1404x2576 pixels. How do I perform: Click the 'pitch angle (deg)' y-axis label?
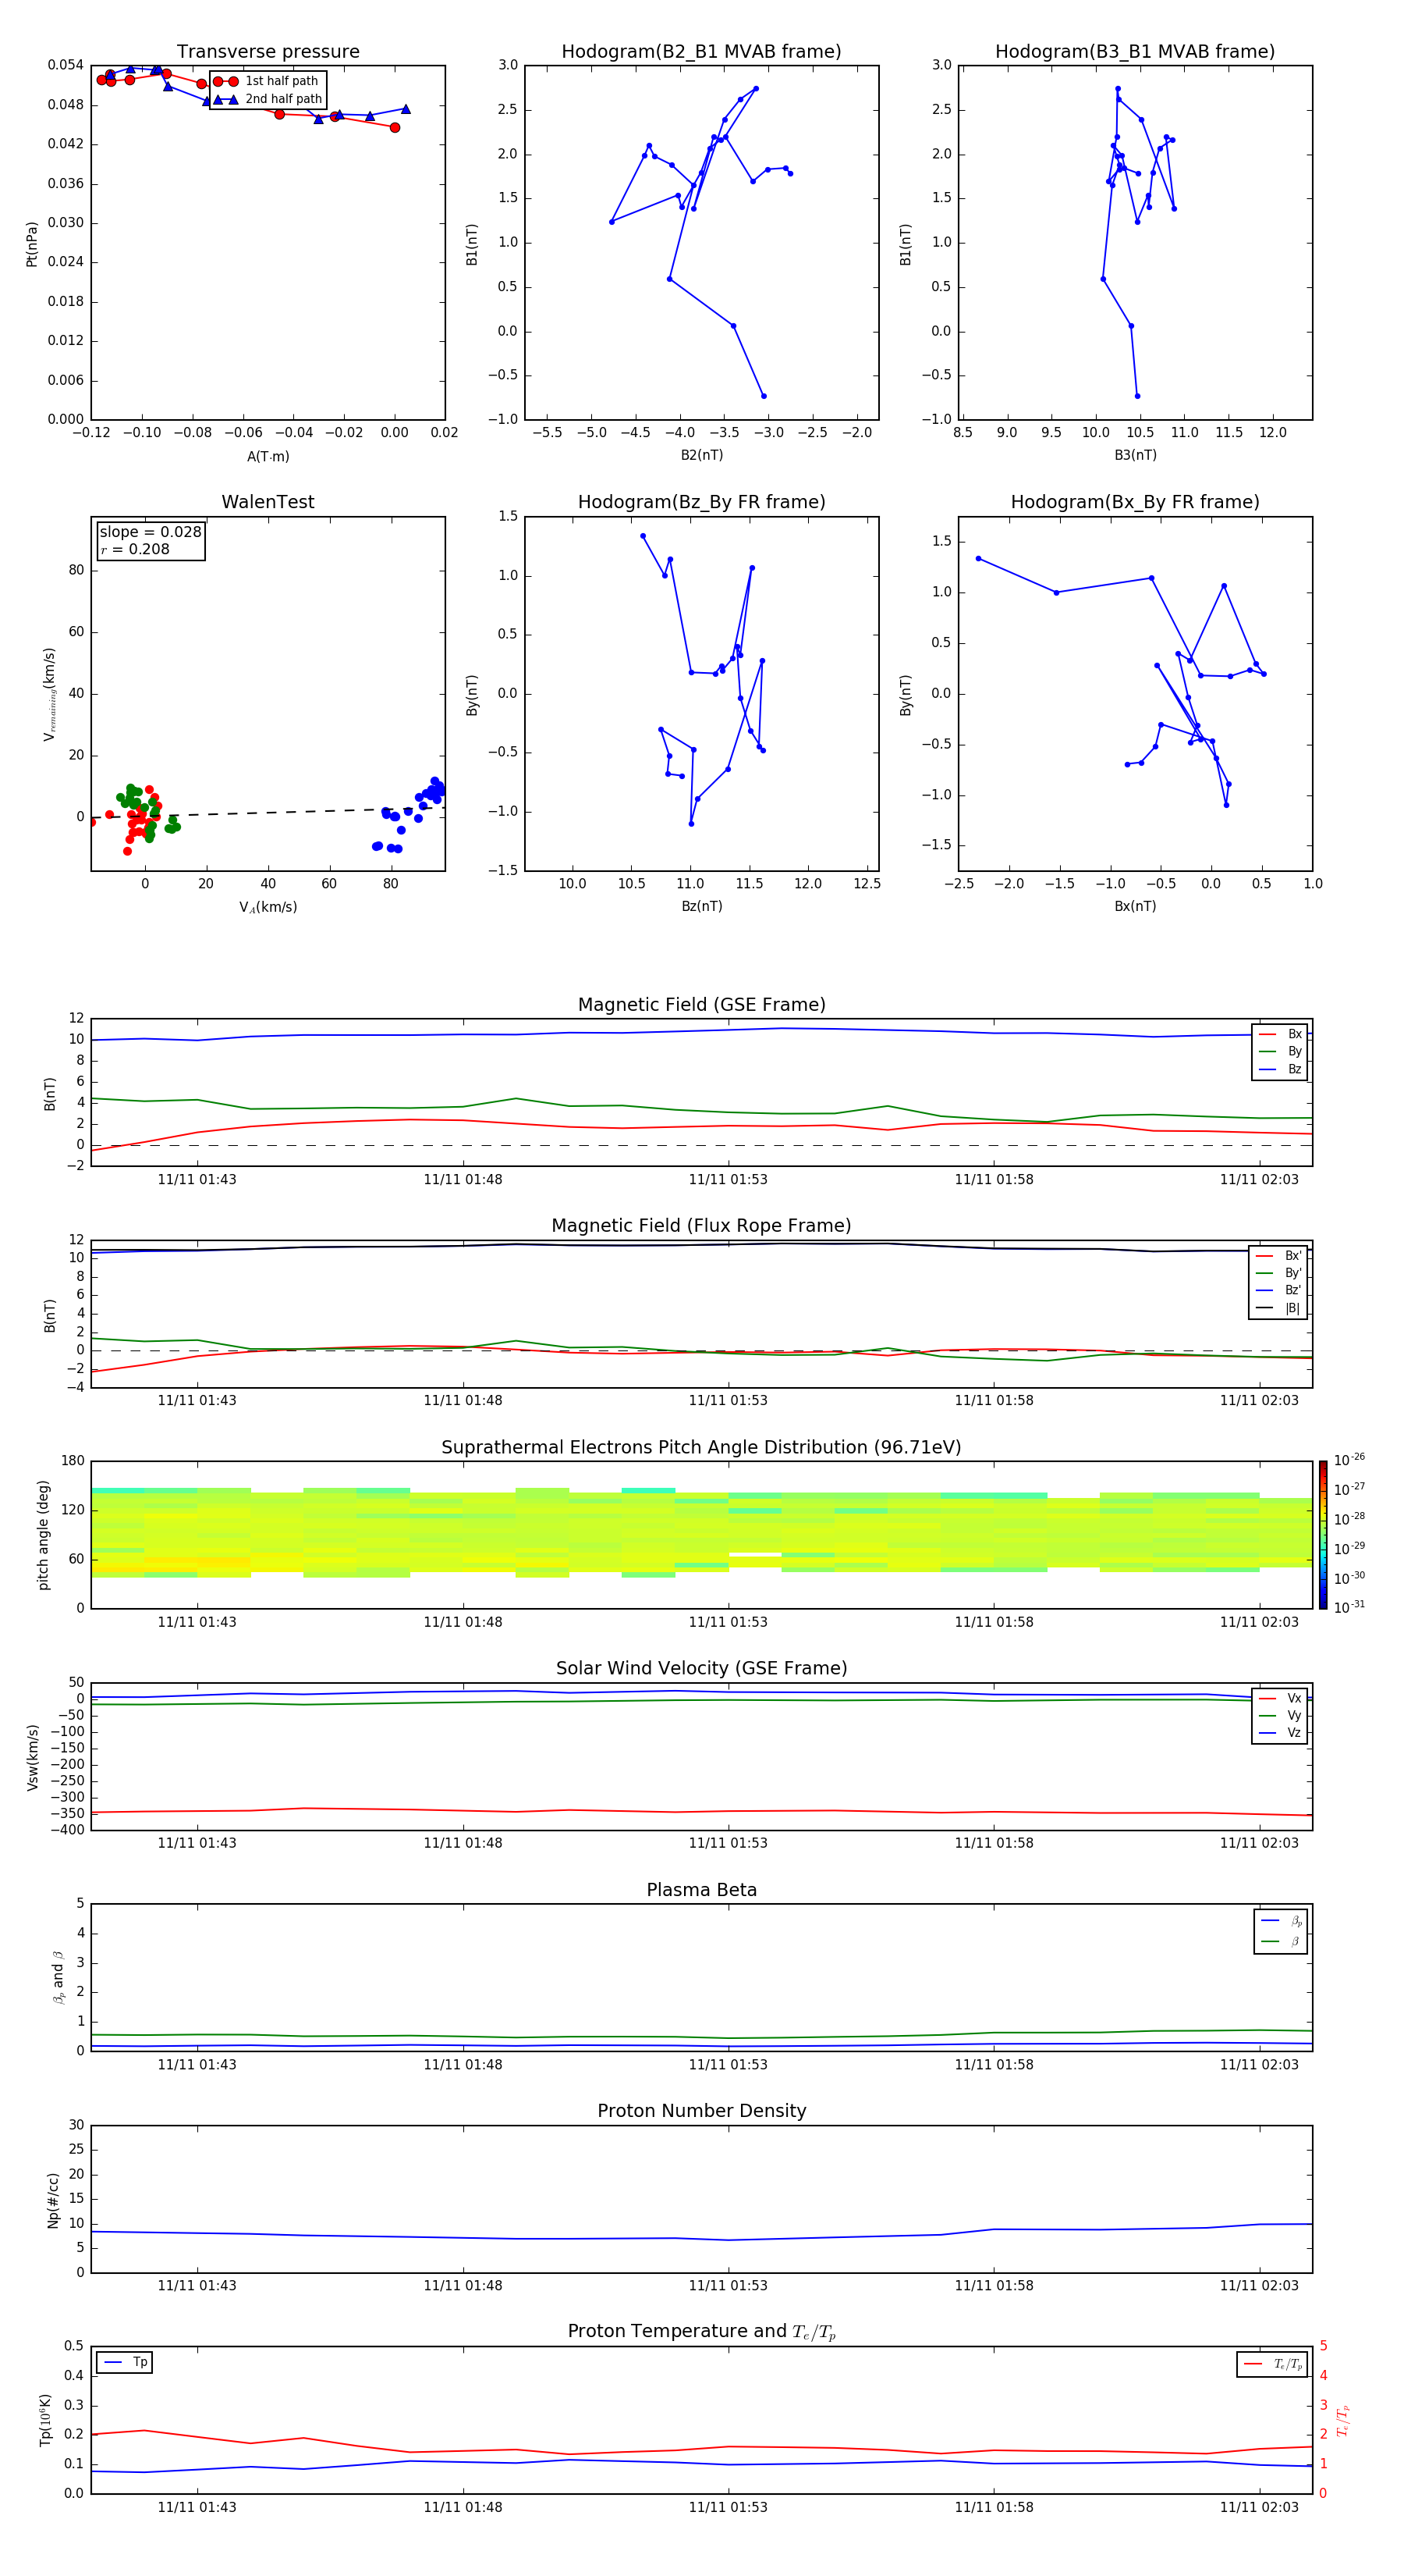tap(43, 1535)
